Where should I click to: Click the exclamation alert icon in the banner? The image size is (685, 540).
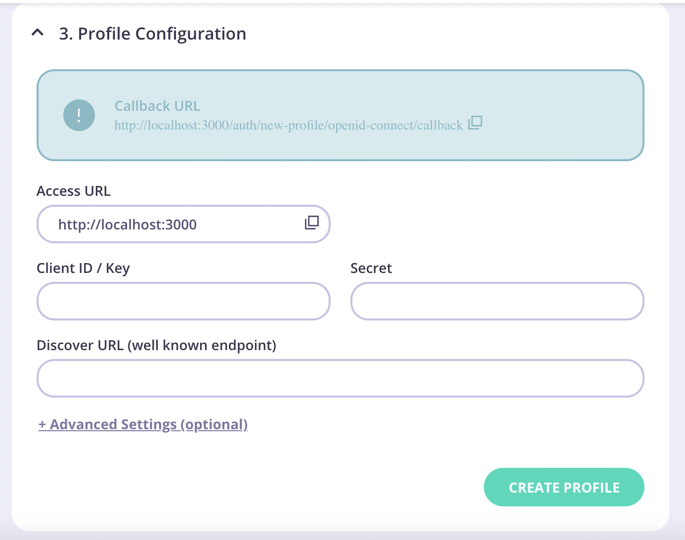(x=79, y=115)
